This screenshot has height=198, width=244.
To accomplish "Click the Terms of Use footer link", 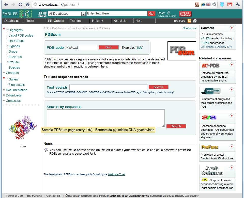I will 14,196.
